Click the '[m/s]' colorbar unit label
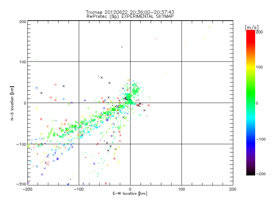274x206 pixels. click(x=252, y=27)
